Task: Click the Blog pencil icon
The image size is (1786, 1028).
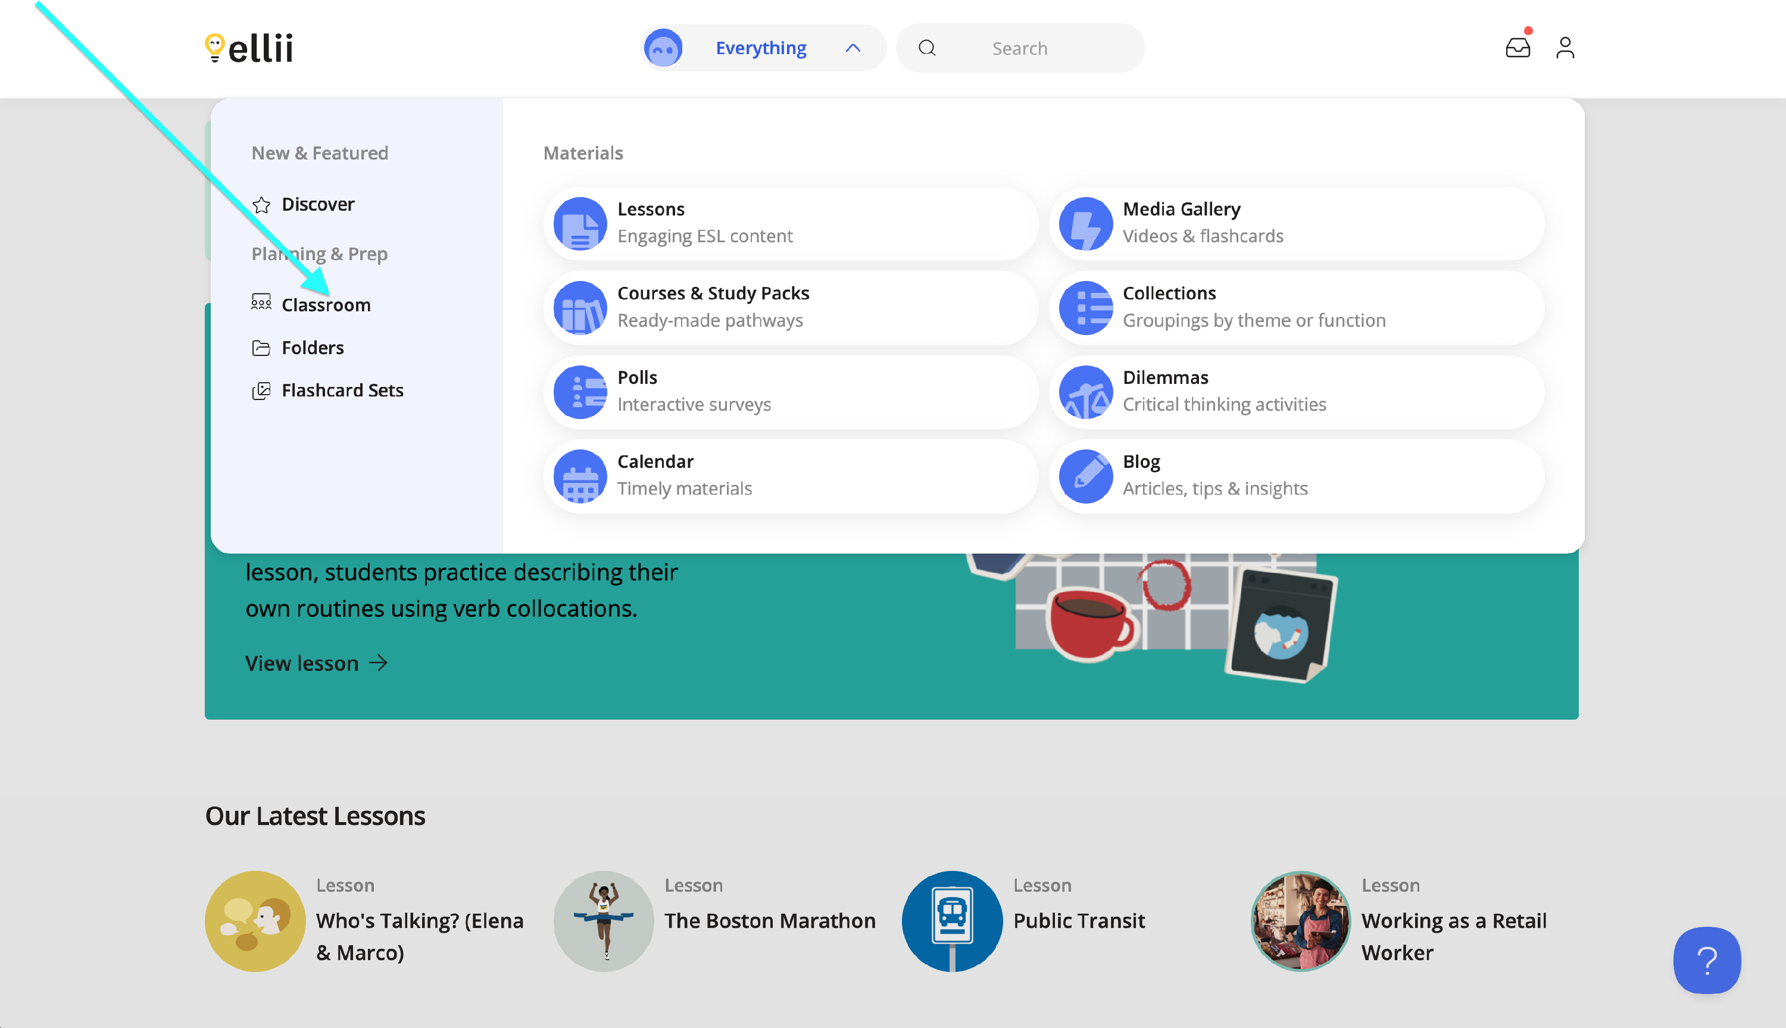Action: [1085, 477]
